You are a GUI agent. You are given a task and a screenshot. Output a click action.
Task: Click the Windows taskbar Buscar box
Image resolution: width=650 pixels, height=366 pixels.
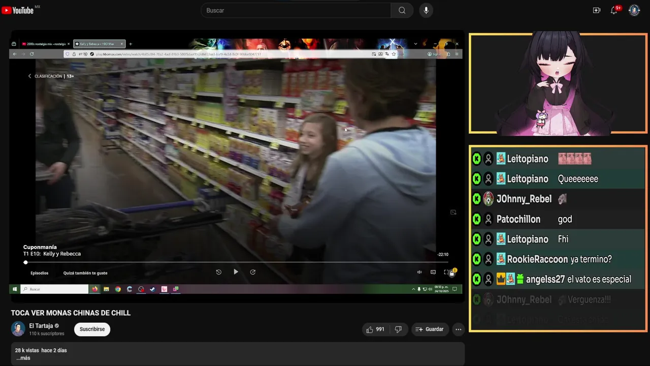pos(54,289)
